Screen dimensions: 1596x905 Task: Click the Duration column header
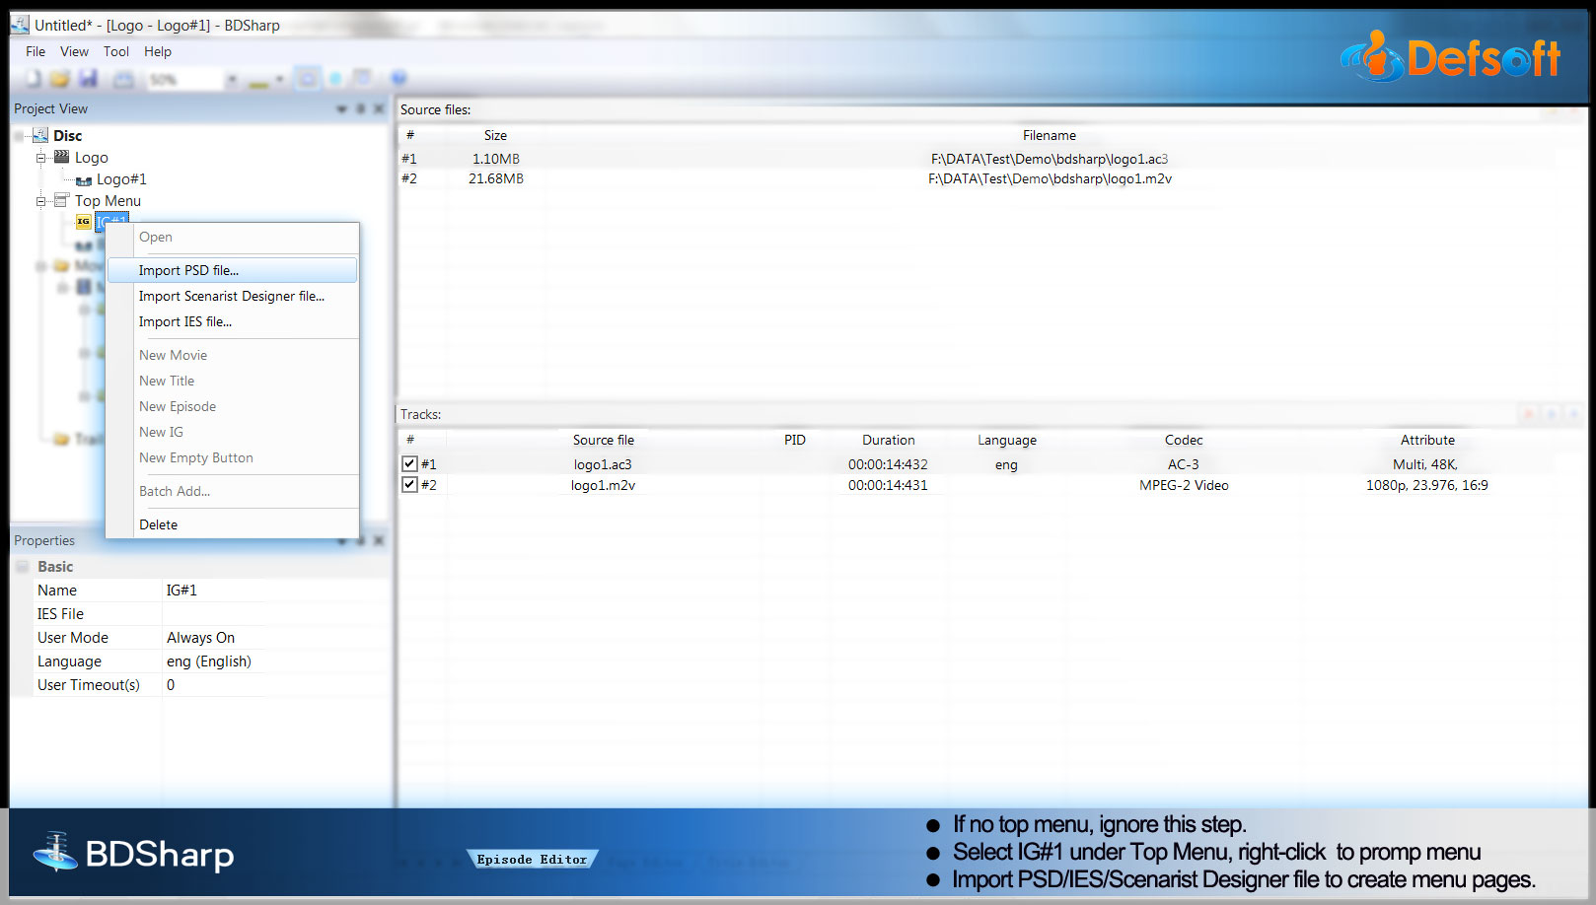[x=888, y=440]
